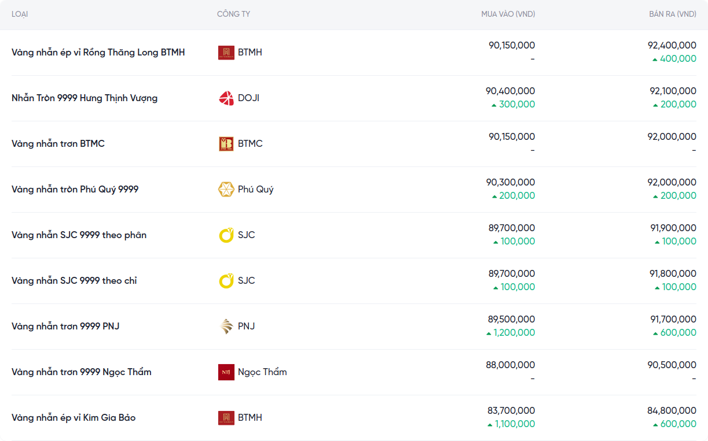Click the BÁN RA (VND) column header
This screenshot has width=708, height=441.
pos(673,14)
